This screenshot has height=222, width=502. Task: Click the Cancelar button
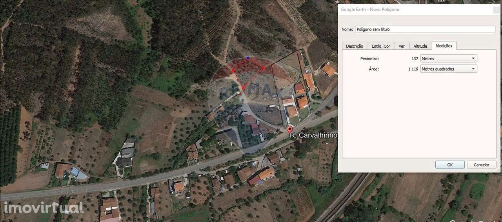click(481, 165)
